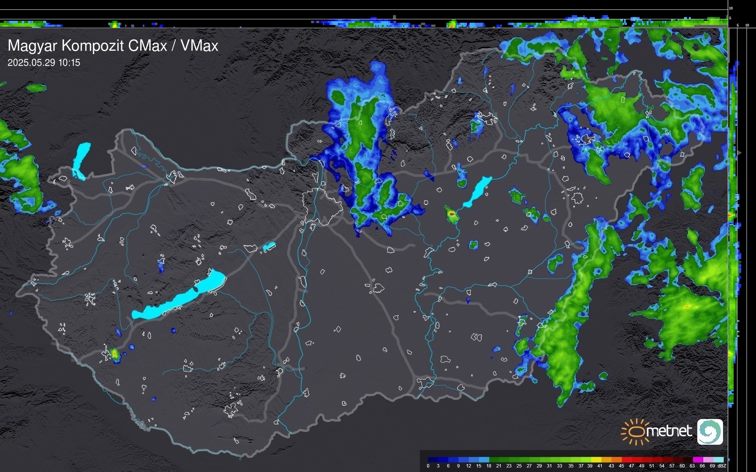Click the Magyar Kompozit CMax / VMax title
756x472 pixels.
tap(113, 46)
